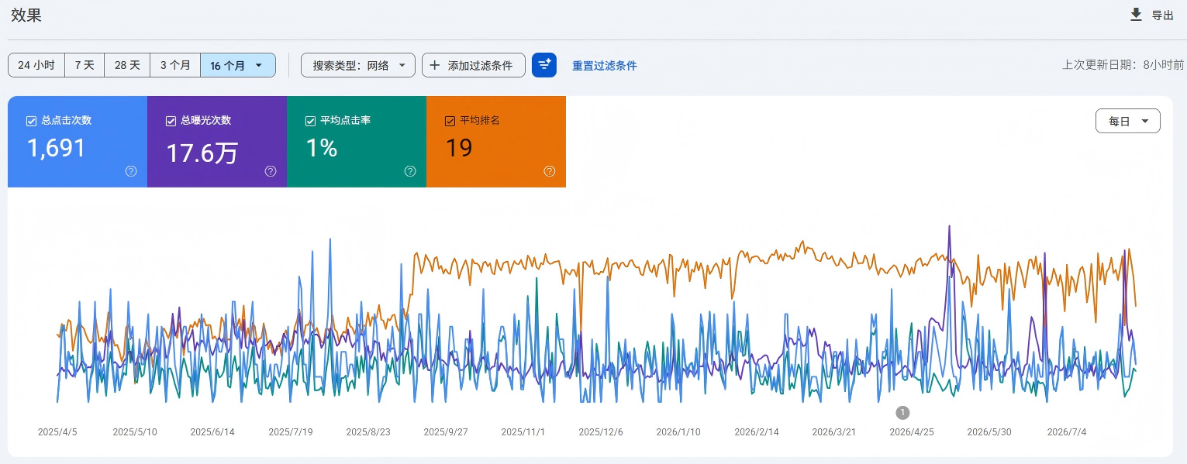Open the 搜索类型：网络 dropdown
Viewport: 1187px width, 464px height.
click(358, 65)
